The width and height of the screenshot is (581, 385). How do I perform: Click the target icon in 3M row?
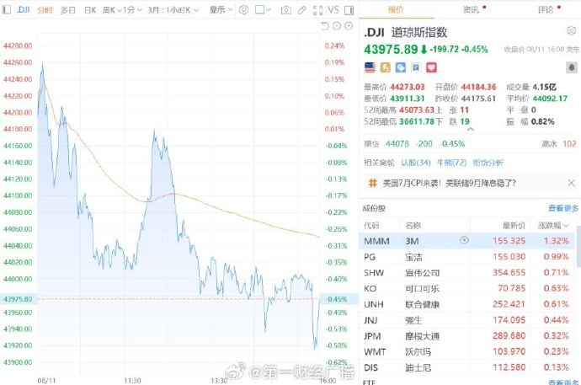(x=464, y=240)
